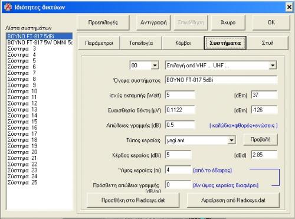The width and height of the screenshot is (295, 219).
Task: Click the Ισχύς εκπομπής Watt field
Action: coord(180,95)
